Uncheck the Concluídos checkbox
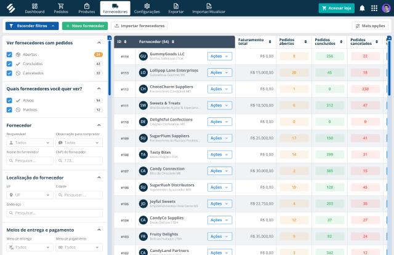The width and height of the screenshot is (394, 255). point(9,64)
